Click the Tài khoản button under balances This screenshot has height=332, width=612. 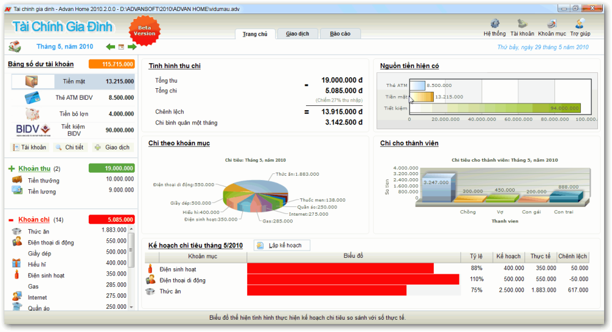tap(30, 147)
